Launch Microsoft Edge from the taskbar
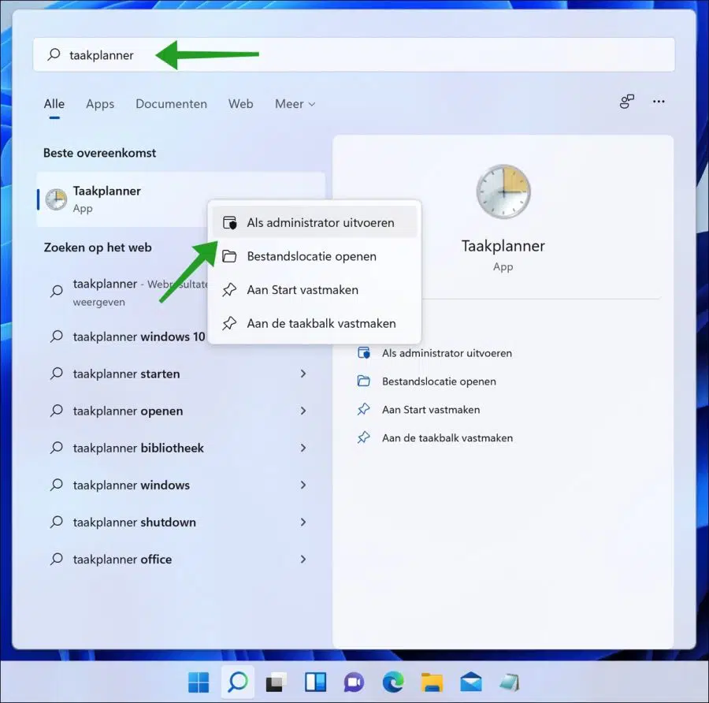This screenshot has width=709, height=703. pos(393,683)
